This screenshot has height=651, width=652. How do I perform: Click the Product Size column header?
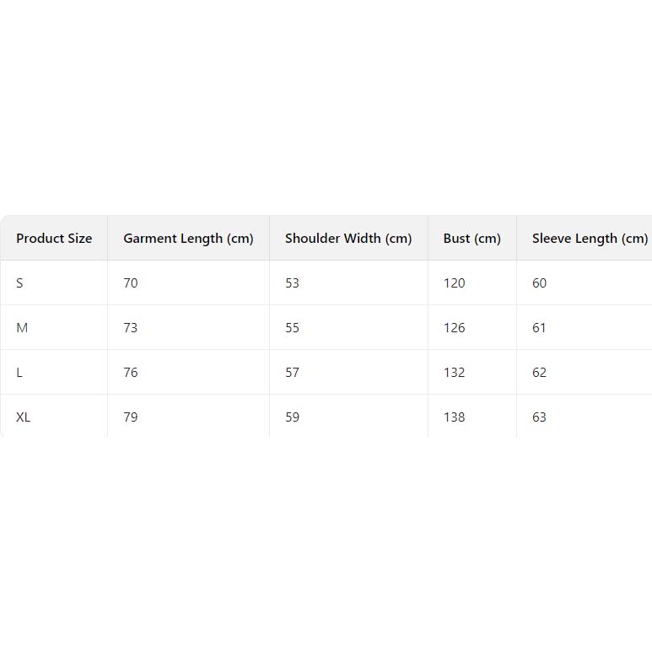tap(54, 239)
